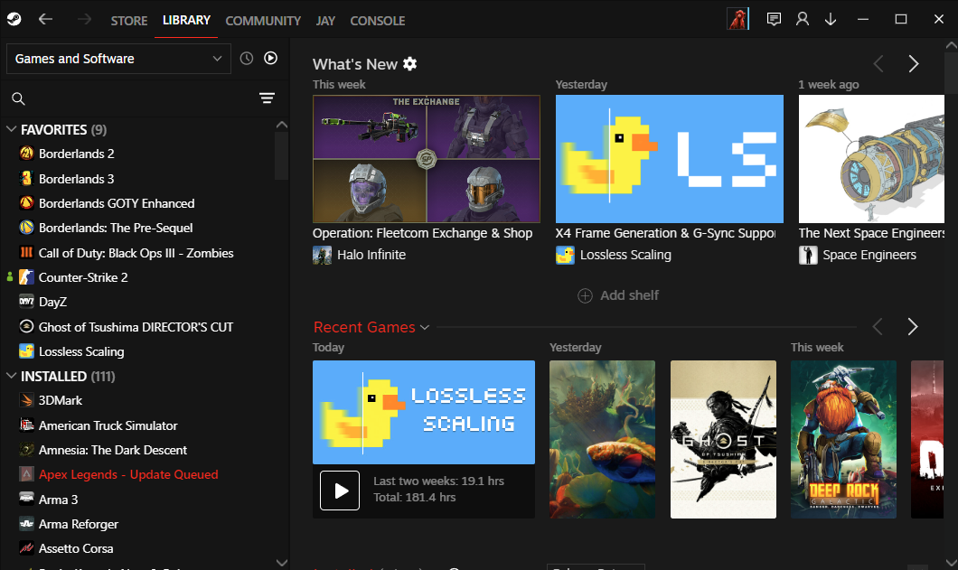Open the colorful fish game cover

click(602, 439)
